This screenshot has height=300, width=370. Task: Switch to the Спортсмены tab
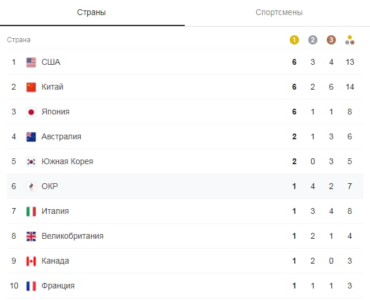279,12
